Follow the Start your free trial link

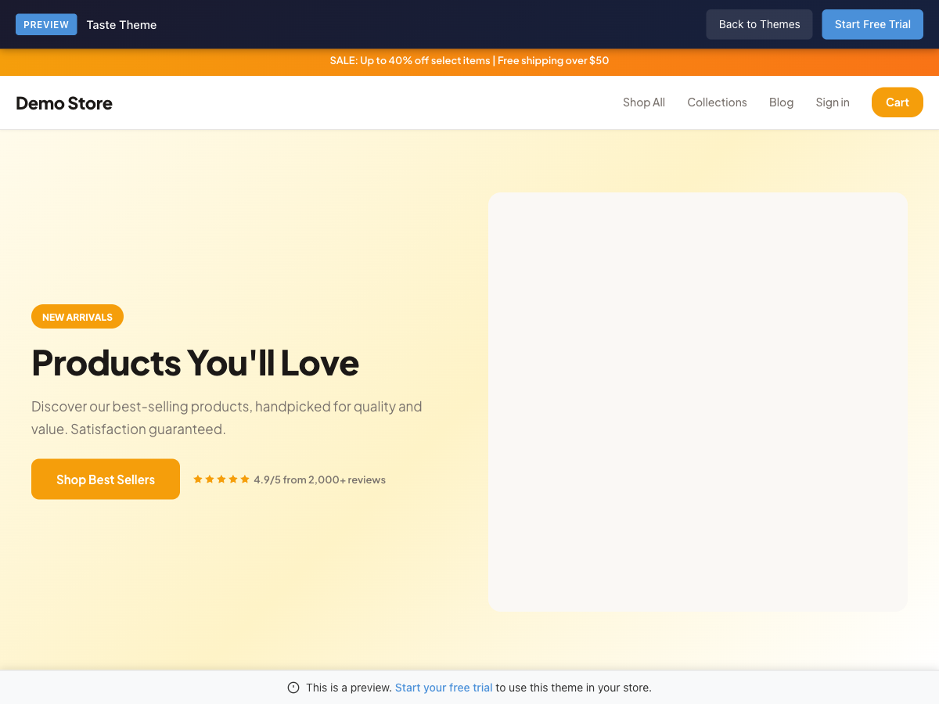pos(444,688)
